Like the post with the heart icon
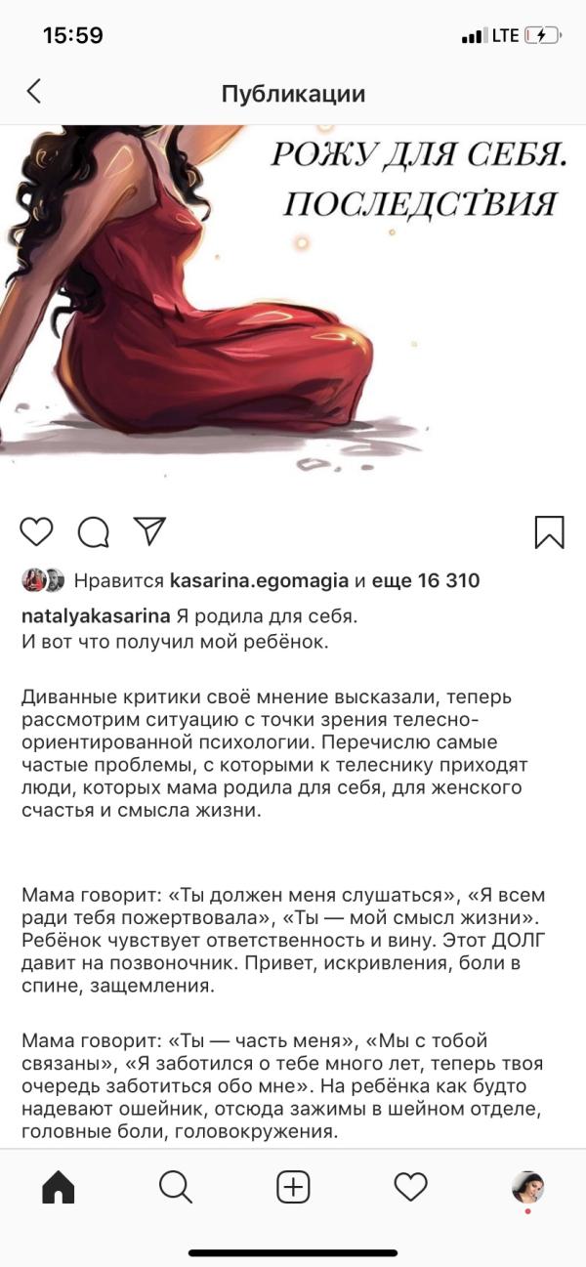 point(36,531)
